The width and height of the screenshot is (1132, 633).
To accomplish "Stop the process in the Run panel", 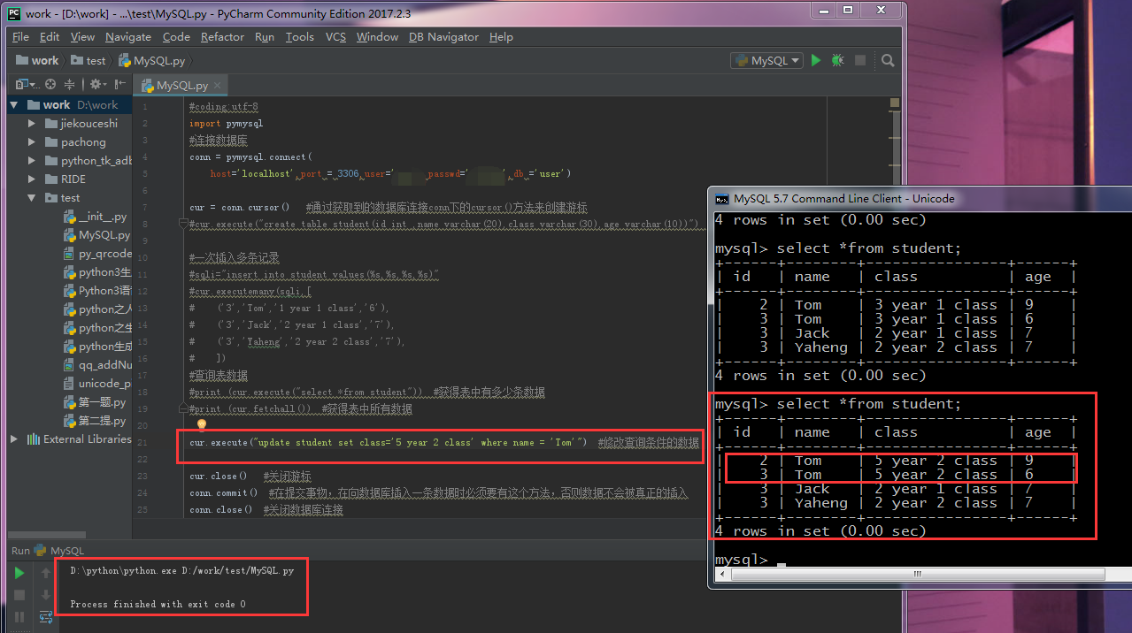I will click(x=19, y=595).
